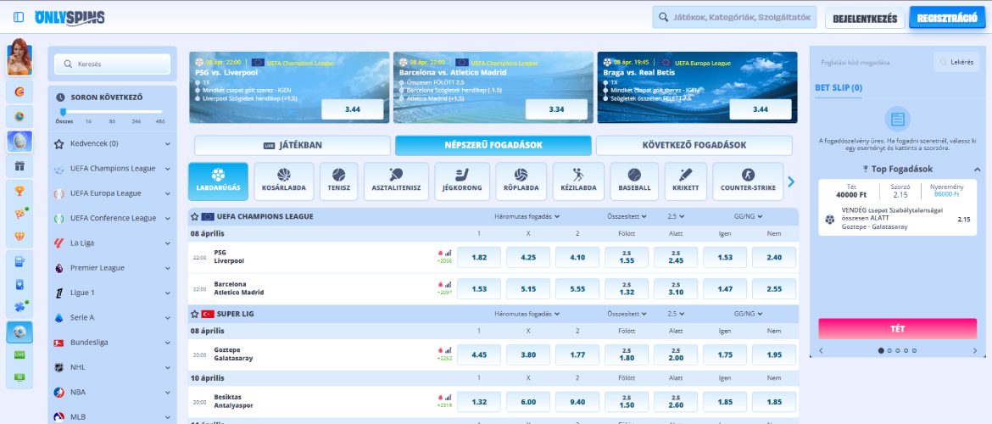This screenshot has width=992, height=424.
Task: Expand Kedvencek (0) in sidebar
Action: (112, 143)
